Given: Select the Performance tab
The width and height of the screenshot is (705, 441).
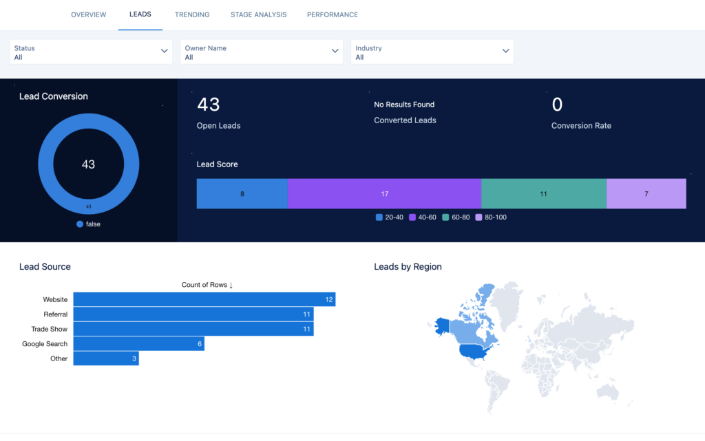Looking at the screenshot, I should pos(332,14).
